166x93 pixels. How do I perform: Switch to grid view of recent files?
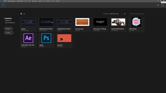click(x=21, y=14)
